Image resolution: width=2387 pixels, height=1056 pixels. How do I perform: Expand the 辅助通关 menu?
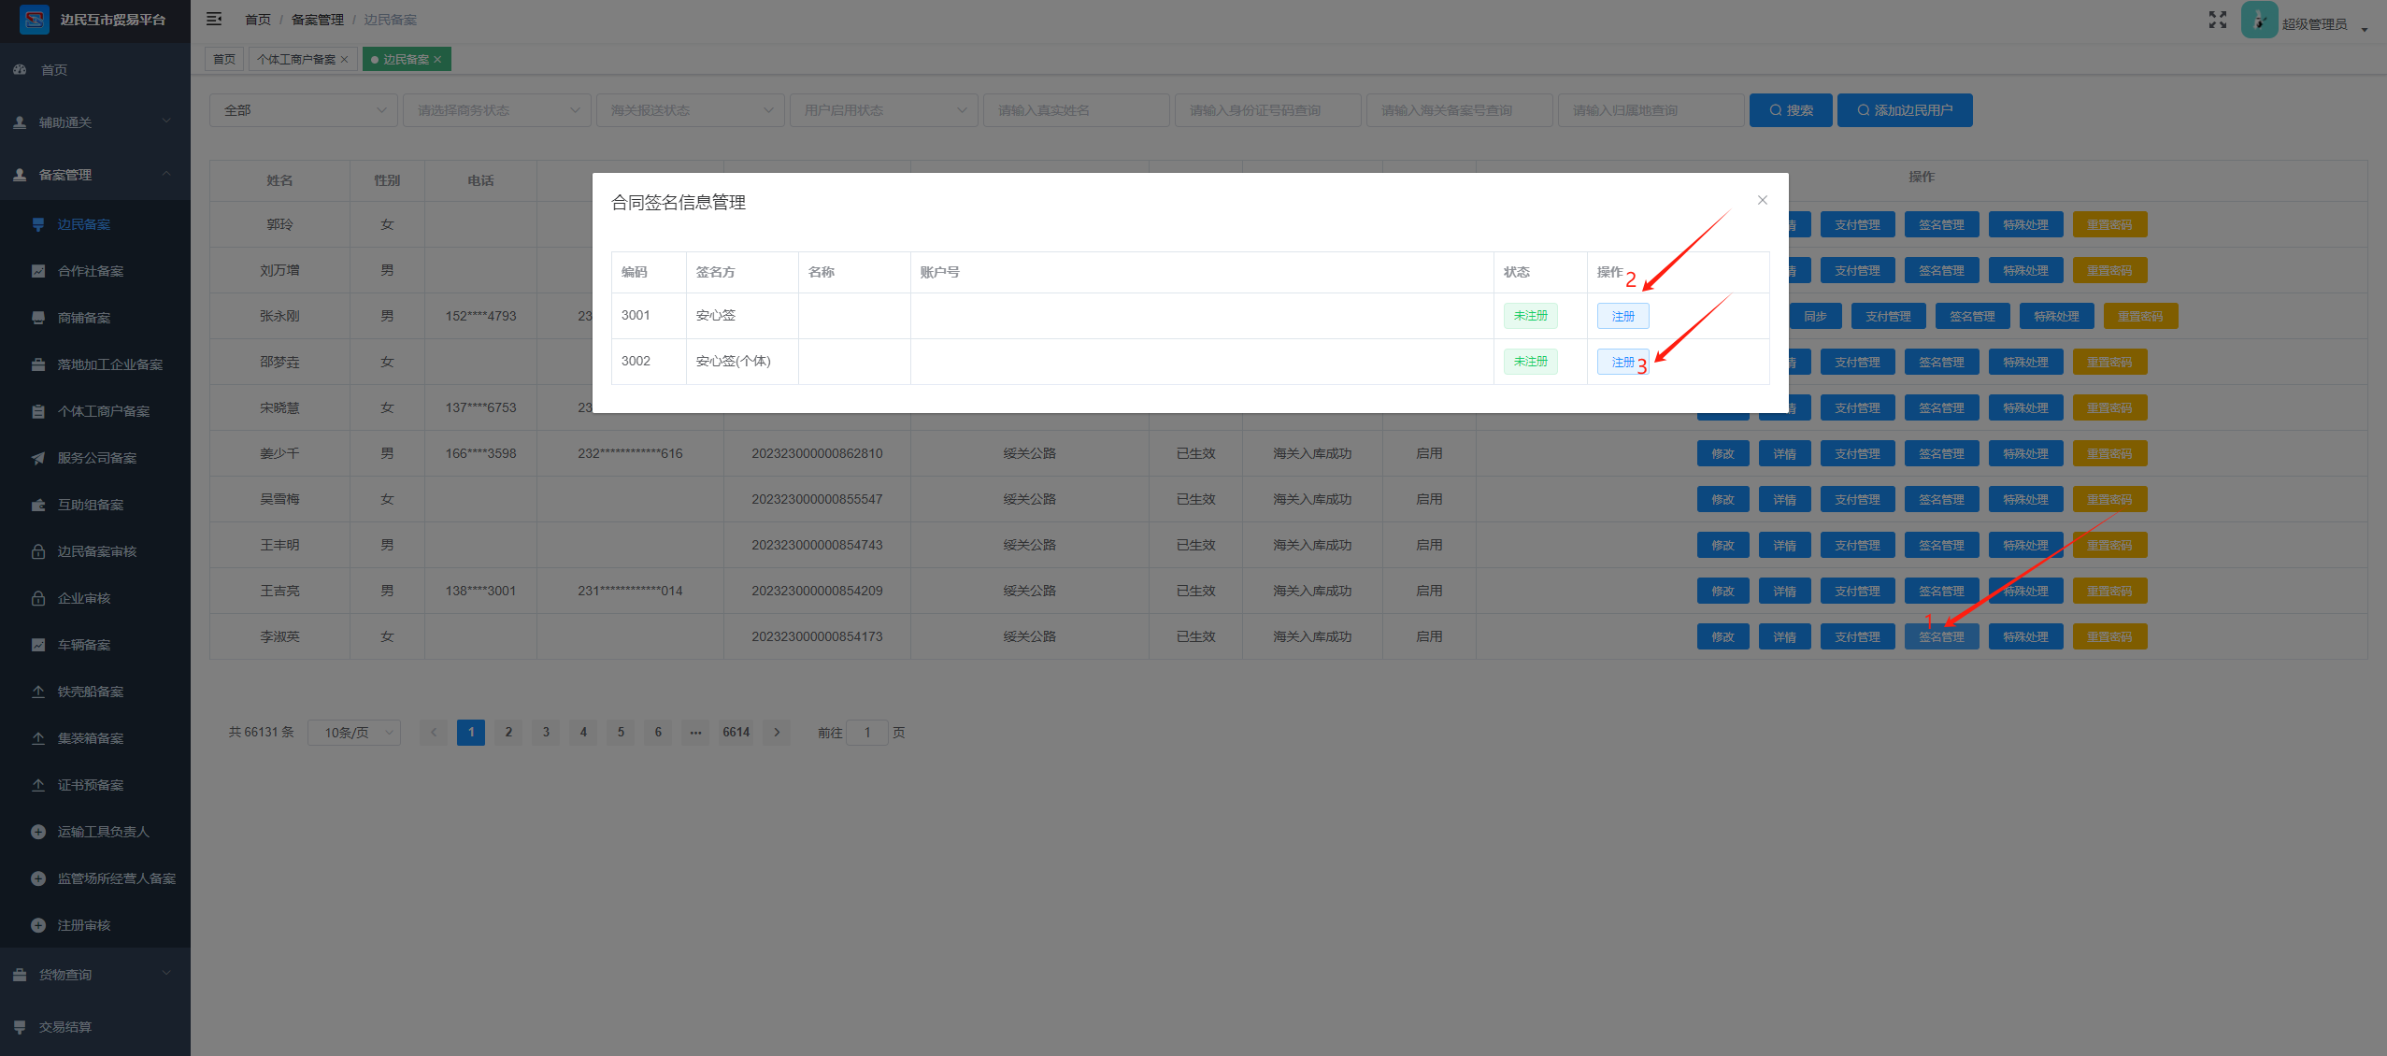(x=95, y=122)
